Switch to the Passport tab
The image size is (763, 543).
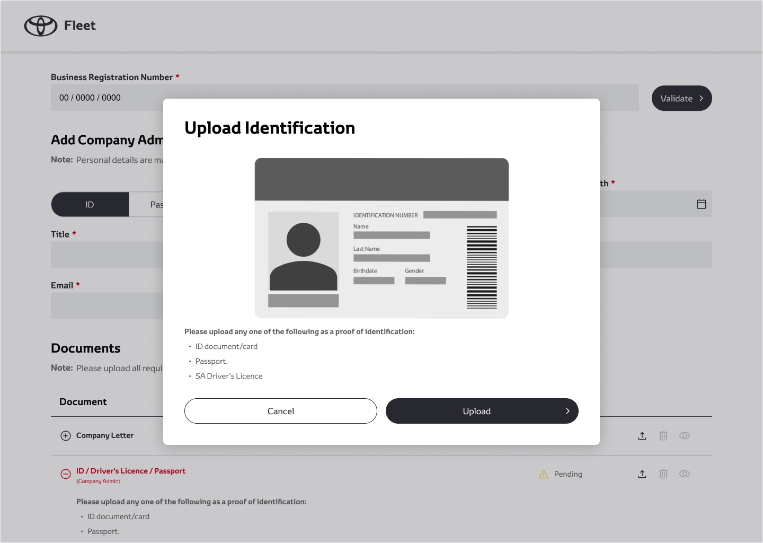tap(154, 205)
